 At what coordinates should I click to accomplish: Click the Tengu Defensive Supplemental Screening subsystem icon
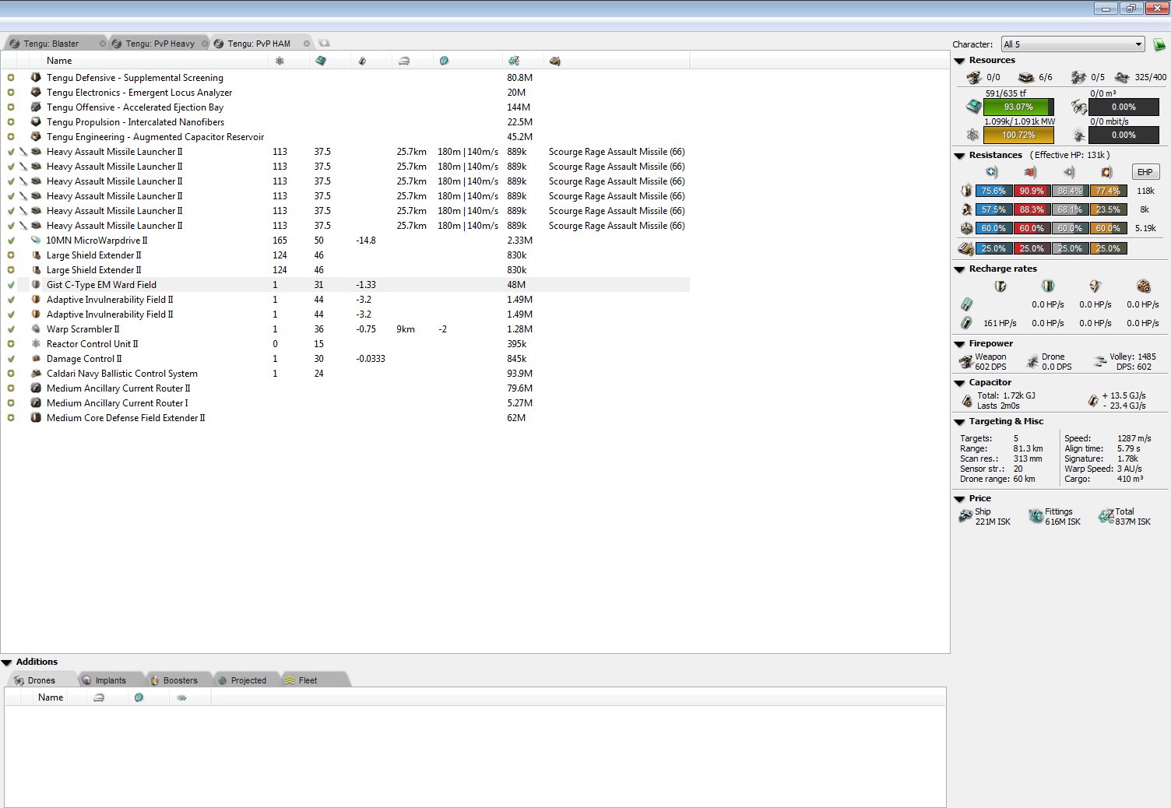point(36,78)
